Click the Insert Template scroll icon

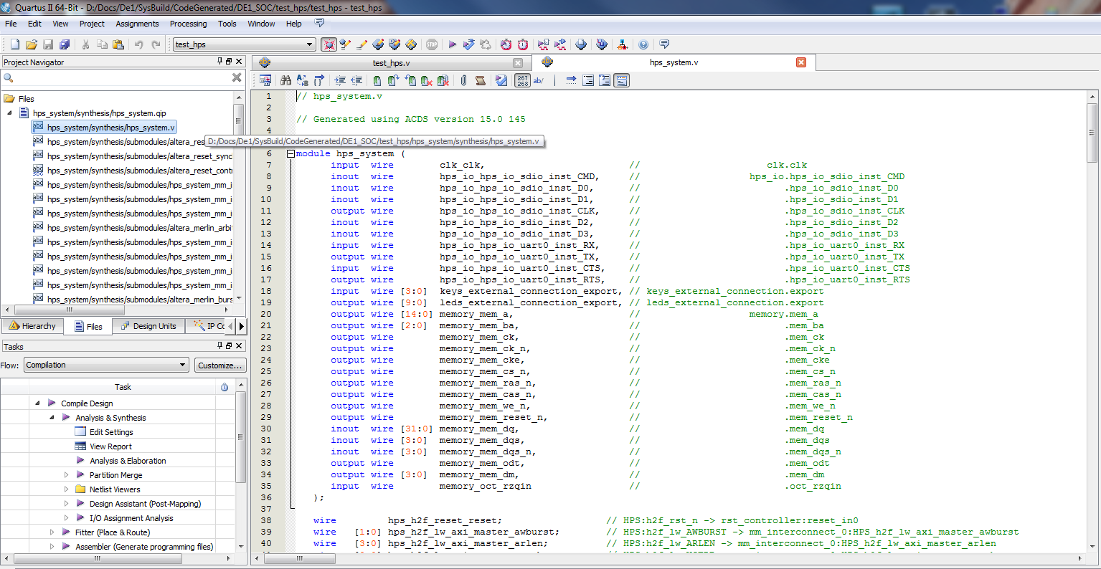[x=481, y=80]
